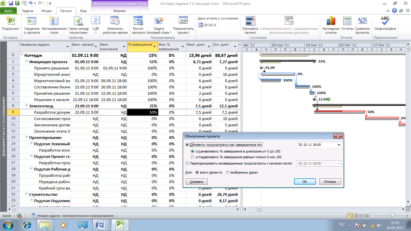Open Настраиваемые поля
Viewport: 411px width, 231px height.
point(54,25)
